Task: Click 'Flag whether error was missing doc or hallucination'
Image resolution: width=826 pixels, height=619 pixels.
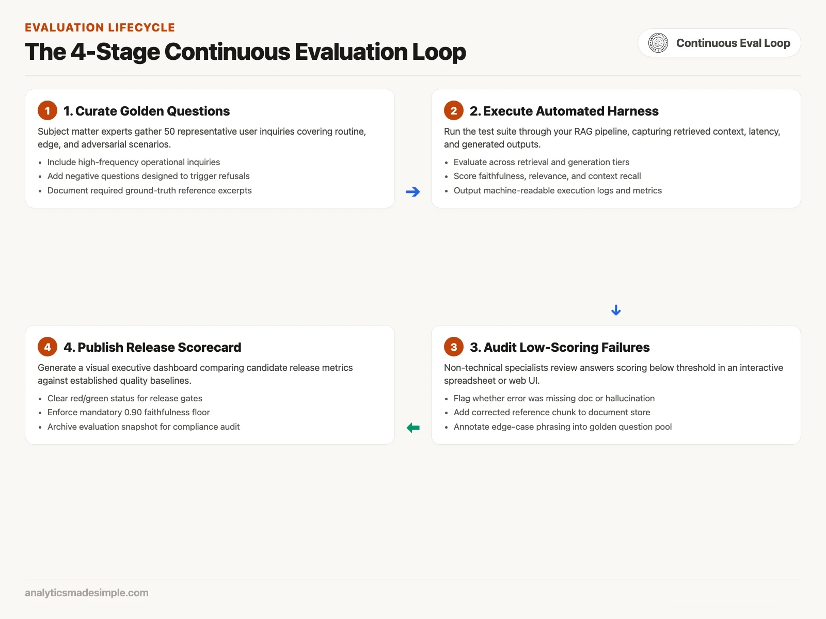Action: [x=554, y=398]
